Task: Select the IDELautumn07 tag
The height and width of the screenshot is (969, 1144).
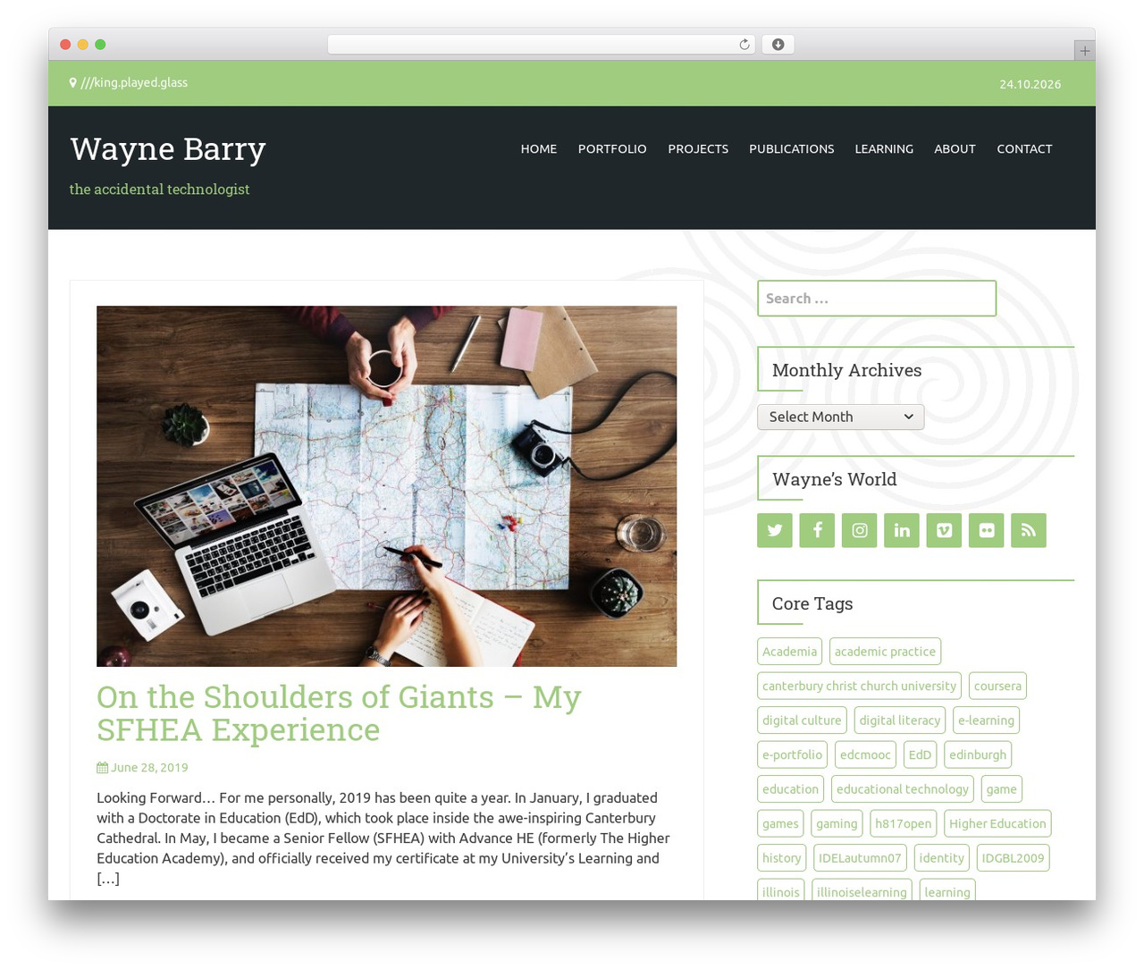Action: [860, 858]
